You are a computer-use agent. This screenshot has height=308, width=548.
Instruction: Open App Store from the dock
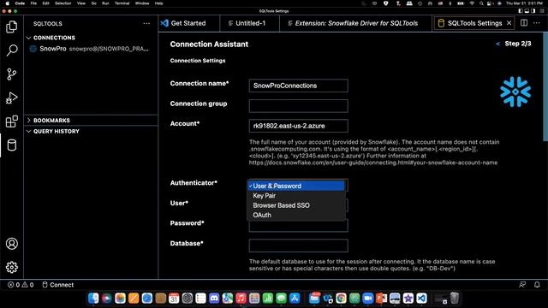[x=295, y=299]
